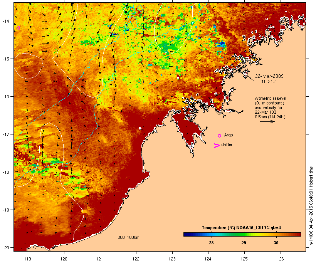Click longitude axis label 126
This screenshot has height=262, width=316.
[x=281, y=259]
